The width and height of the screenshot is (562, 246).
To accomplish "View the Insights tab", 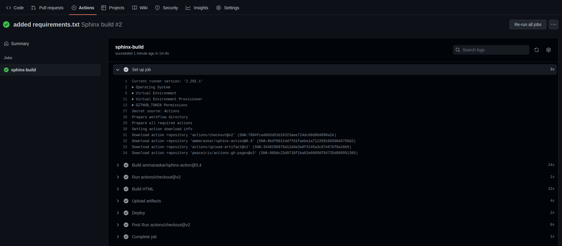I will (197, 8).
